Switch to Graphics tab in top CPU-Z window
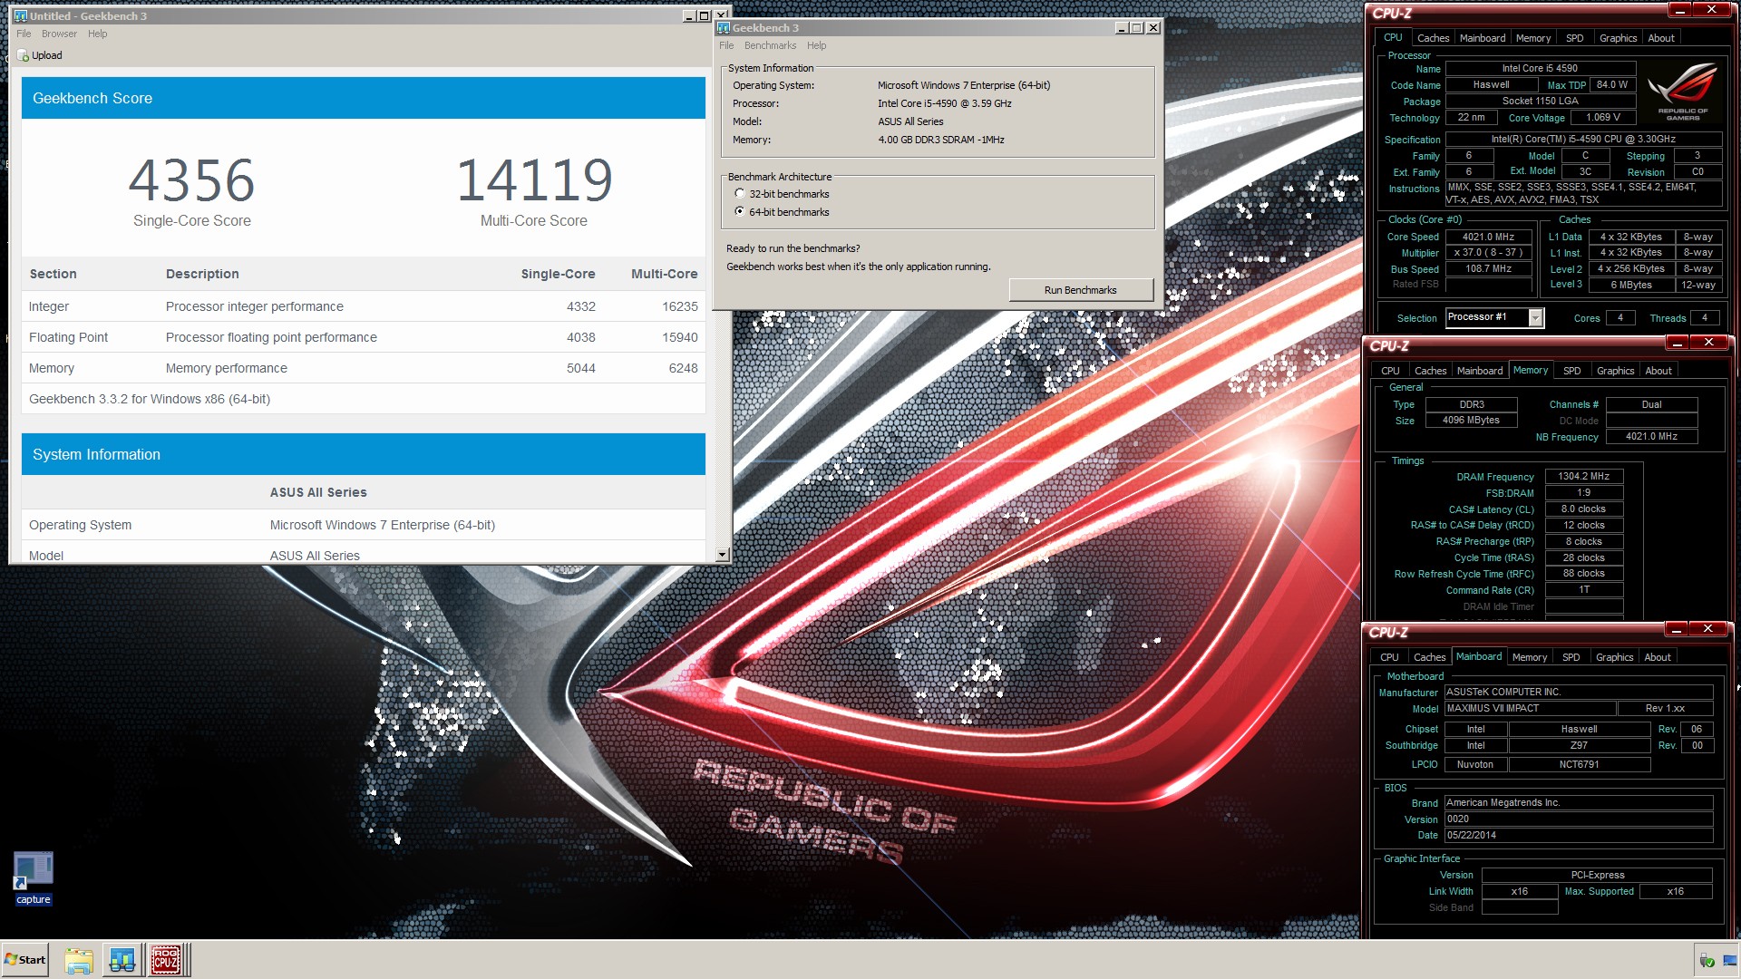This screenshot has width=1741, height=979. point(1618,38)
